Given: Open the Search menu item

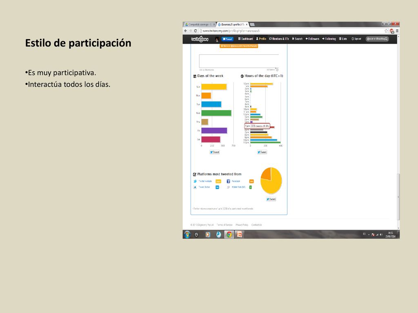Looking at the screenshot, I should coord(297,39).
